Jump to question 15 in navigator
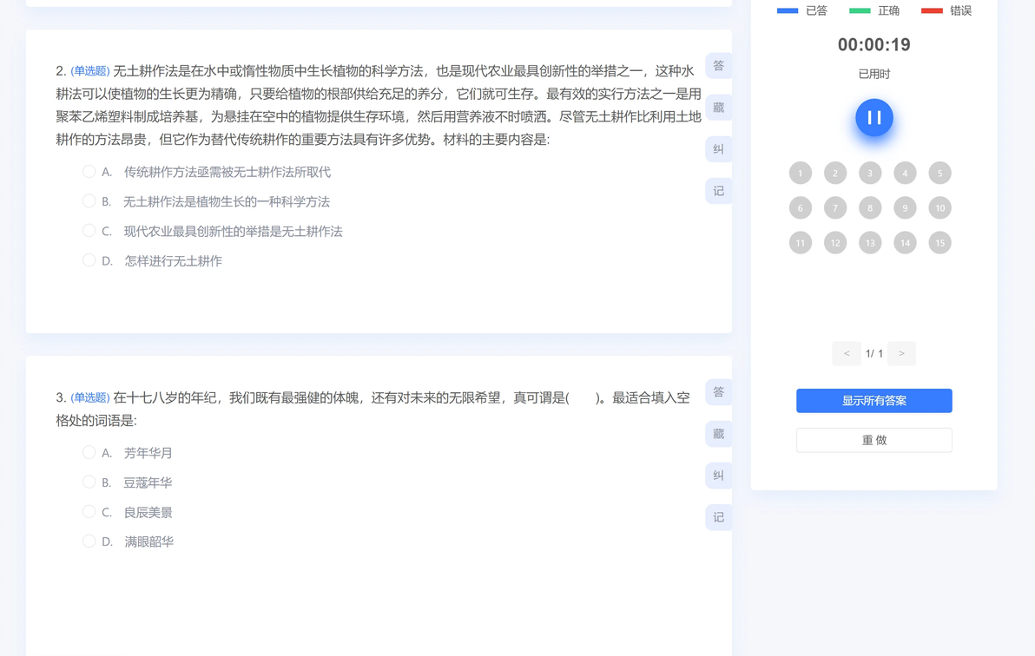 pos(940,243)
